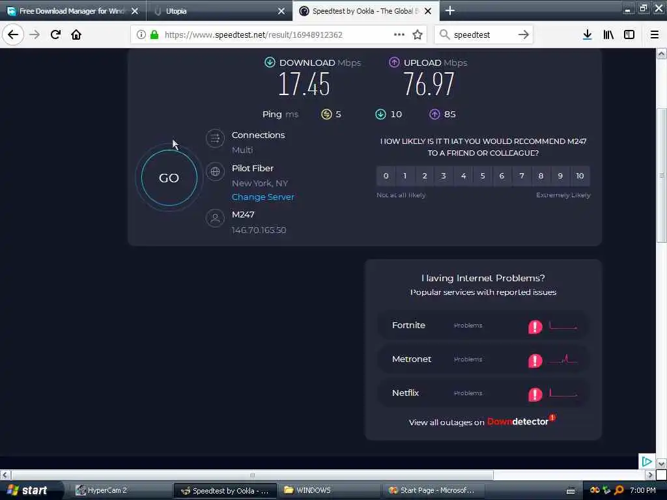Image resolution: width=667 pixels, height=500 pixels.
Task: Start a new test with GO
Action: tap(169, 178)
